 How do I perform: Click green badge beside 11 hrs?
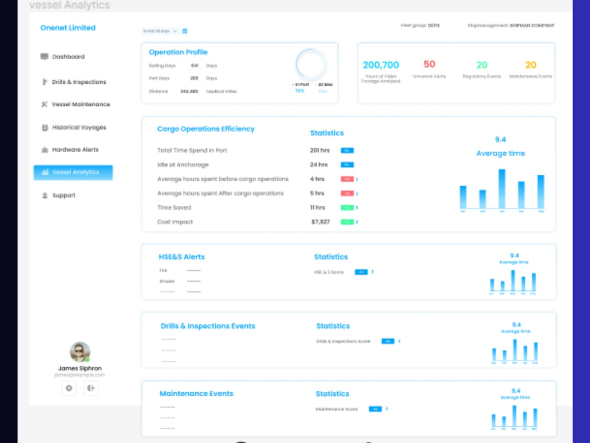348,208
